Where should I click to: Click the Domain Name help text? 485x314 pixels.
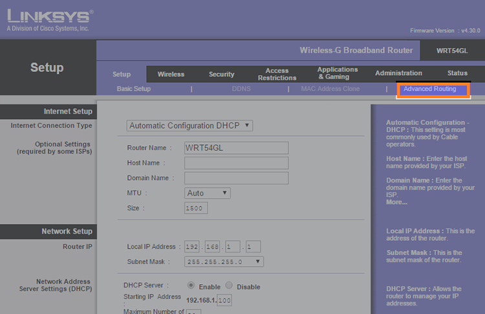point(430,188)
